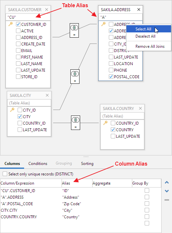Edit the "A" table alias field
This screenshot has width=172, height=233.
tap(121, 17)
